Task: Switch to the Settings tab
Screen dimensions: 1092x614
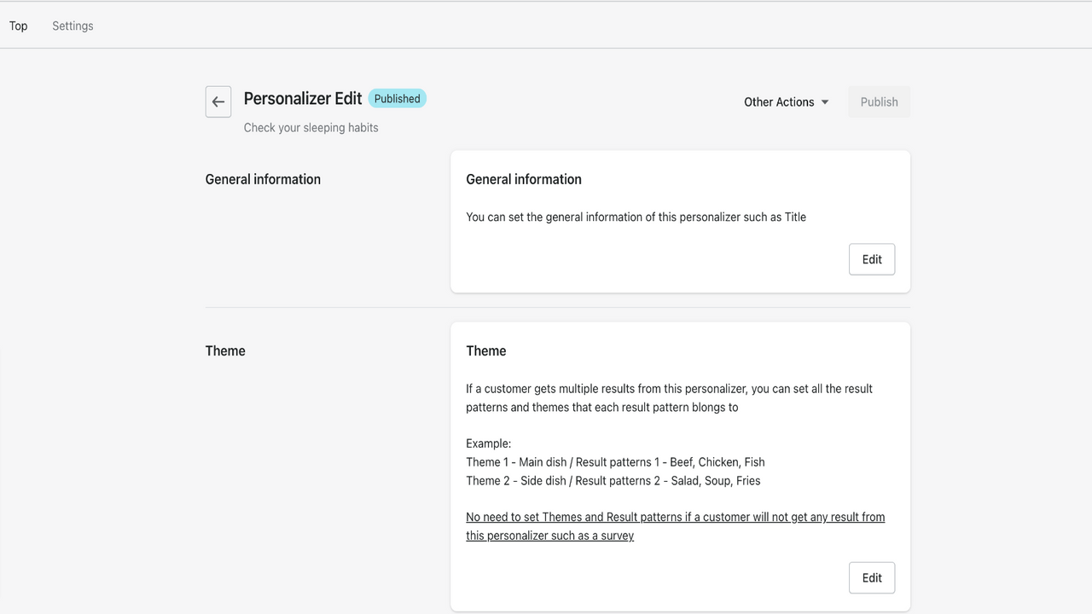Action: 73,26
